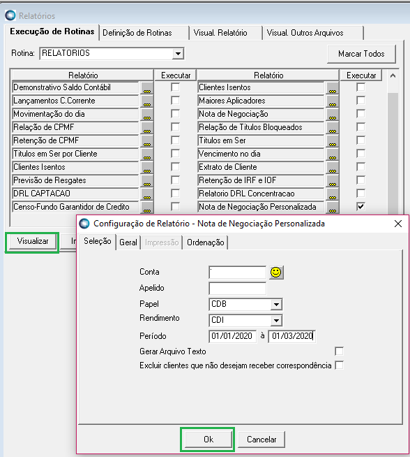Click the Configuração de Relatório dialog logo icon
This screenshot has width=410, height=457.
click(84, 224)
